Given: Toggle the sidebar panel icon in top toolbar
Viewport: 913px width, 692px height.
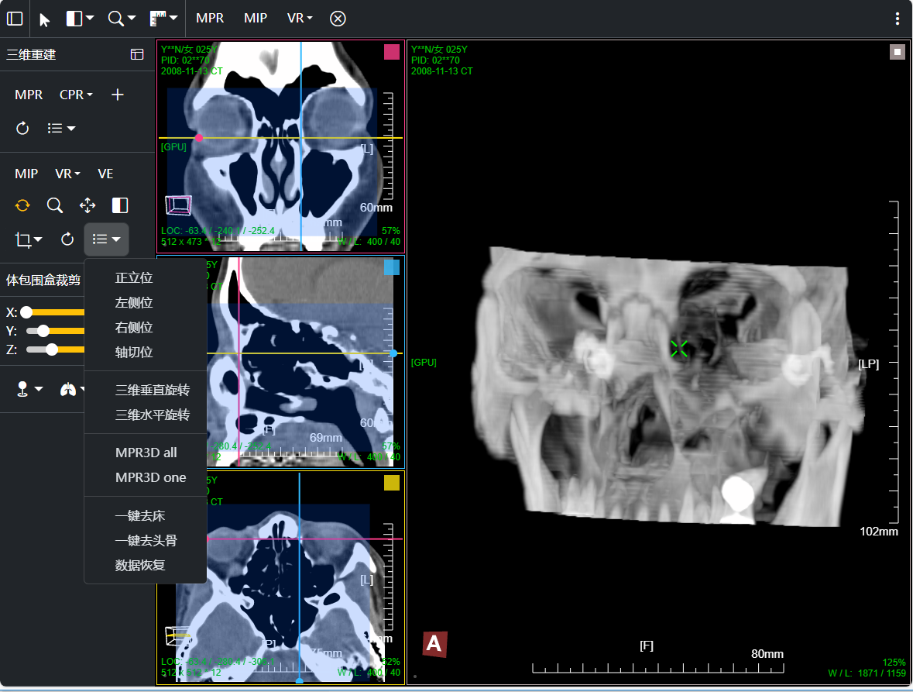Looking at the screenshot, I should click(x=15, y=19).
